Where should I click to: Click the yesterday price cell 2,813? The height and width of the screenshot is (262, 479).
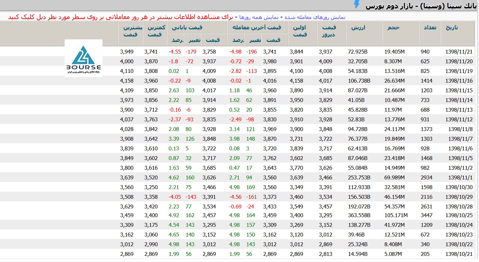tap(325, 254)
